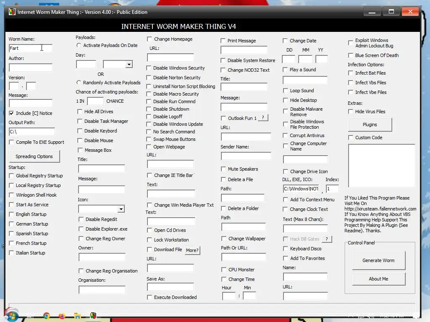430x322 pixels.
Task: Enable Play a Sound checkbox
Action: (x=285, y=70)
